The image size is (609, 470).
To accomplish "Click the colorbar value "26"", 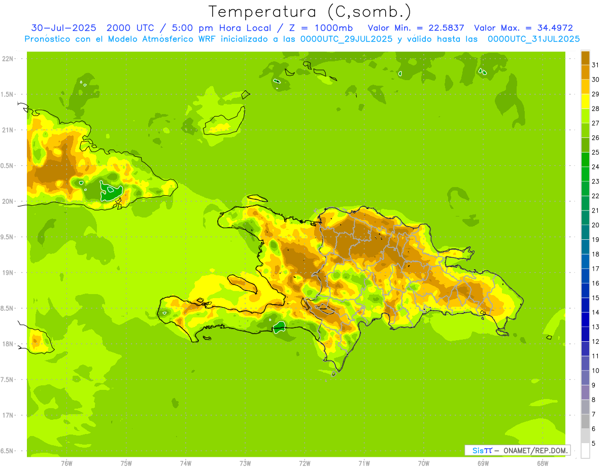I will click(x=595, y=137).
